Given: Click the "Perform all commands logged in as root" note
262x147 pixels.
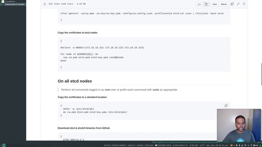Looking at the screenshot, I should 119,90.
